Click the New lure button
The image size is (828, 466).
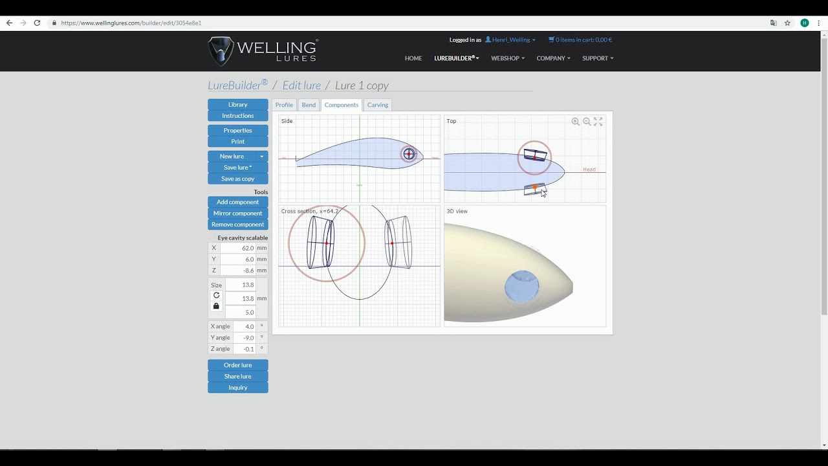232,156
